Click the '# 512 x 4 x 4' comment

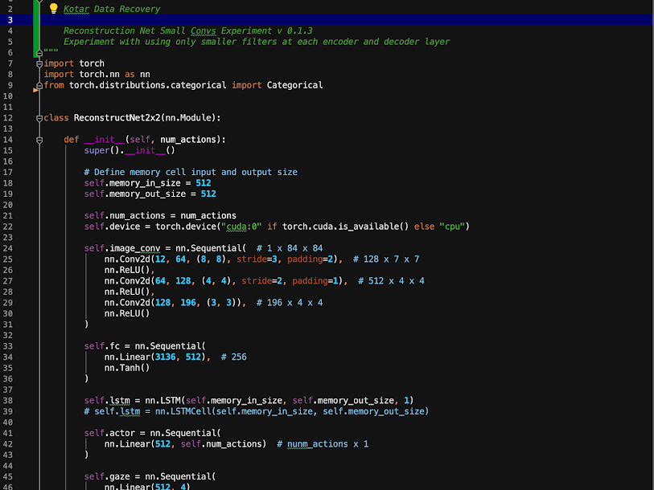pyautogui.click(x=391, y=281)
